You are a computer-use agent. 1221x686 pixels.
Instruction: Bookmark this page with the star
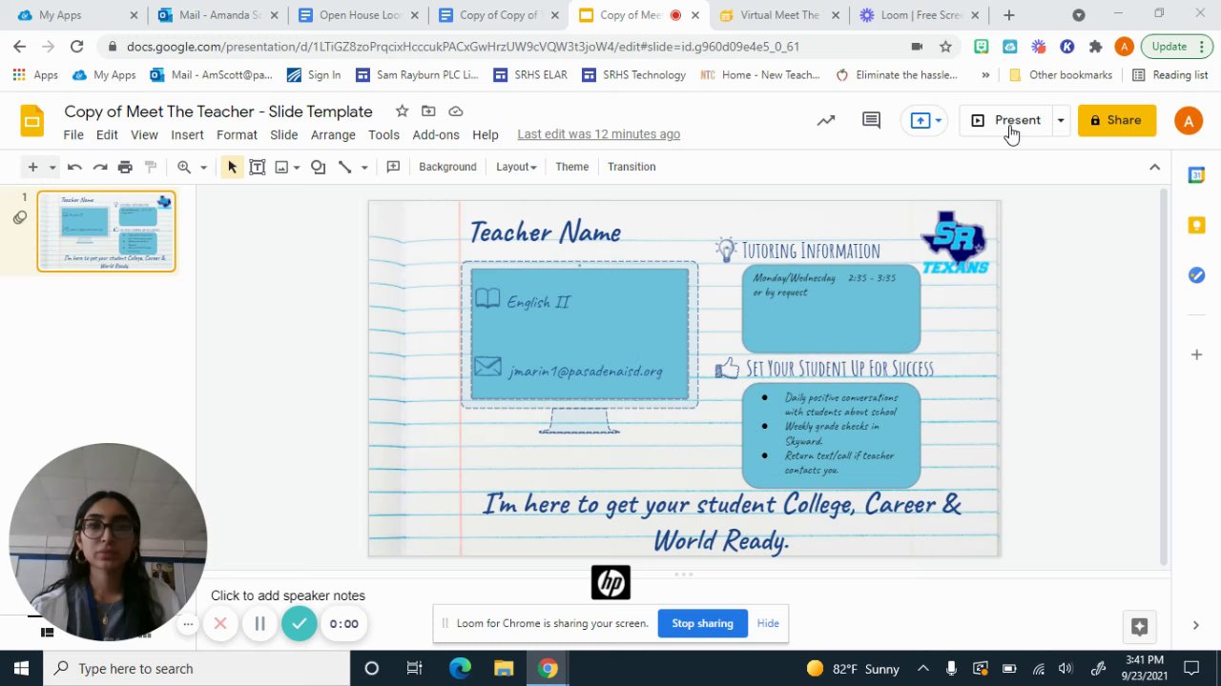point(945,47)
